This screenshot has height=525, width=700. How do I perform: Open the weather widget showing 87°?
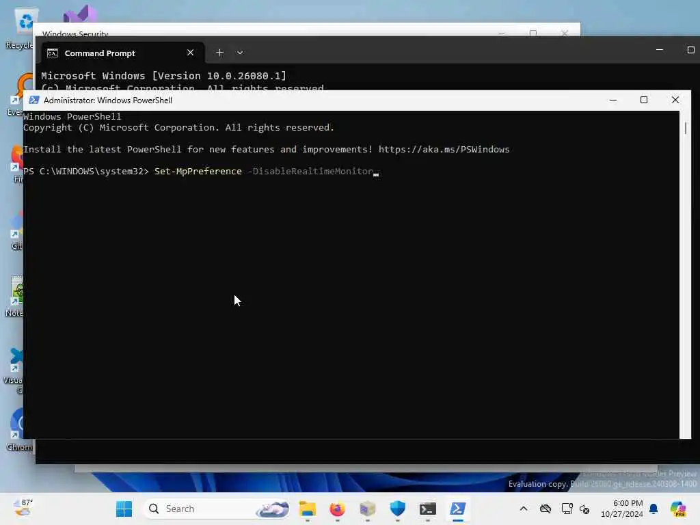[23, 508]
